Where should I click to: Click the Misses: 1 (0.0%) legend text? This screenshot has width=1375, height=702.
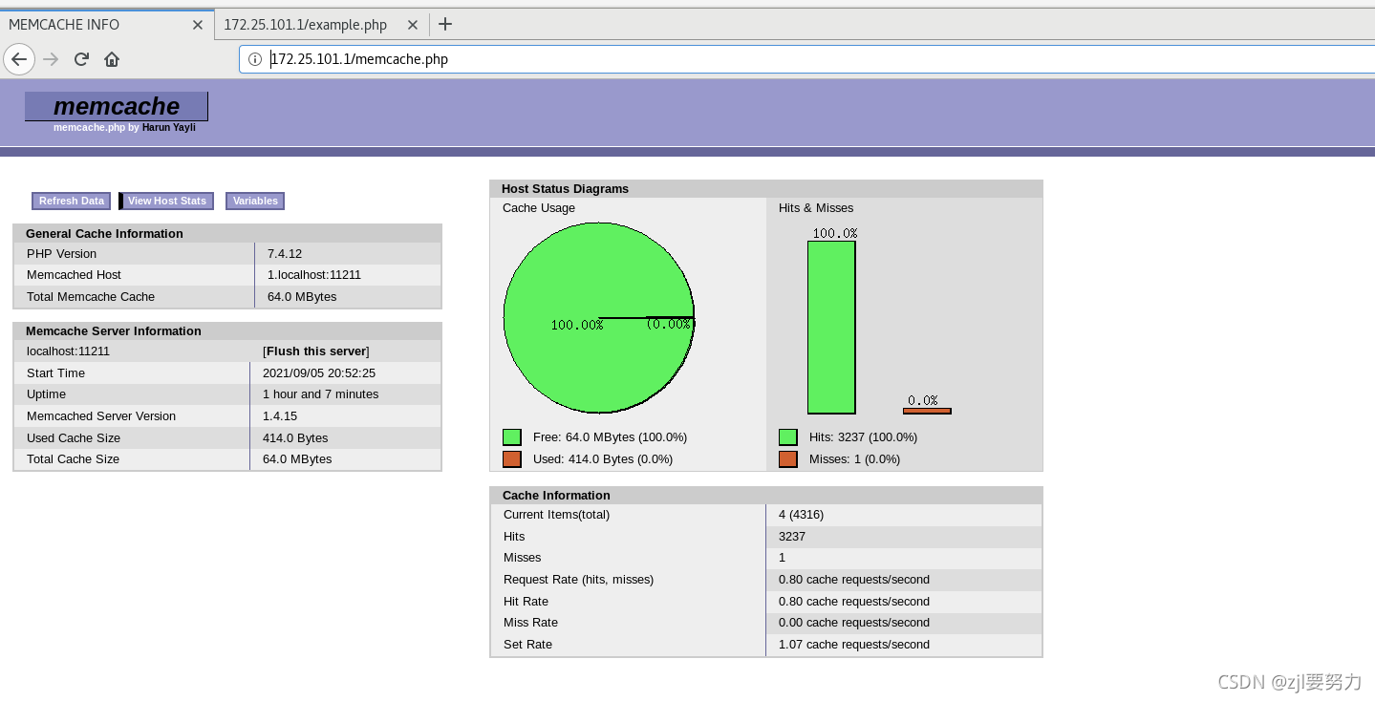pyautogui.click(x=854, y=459)
